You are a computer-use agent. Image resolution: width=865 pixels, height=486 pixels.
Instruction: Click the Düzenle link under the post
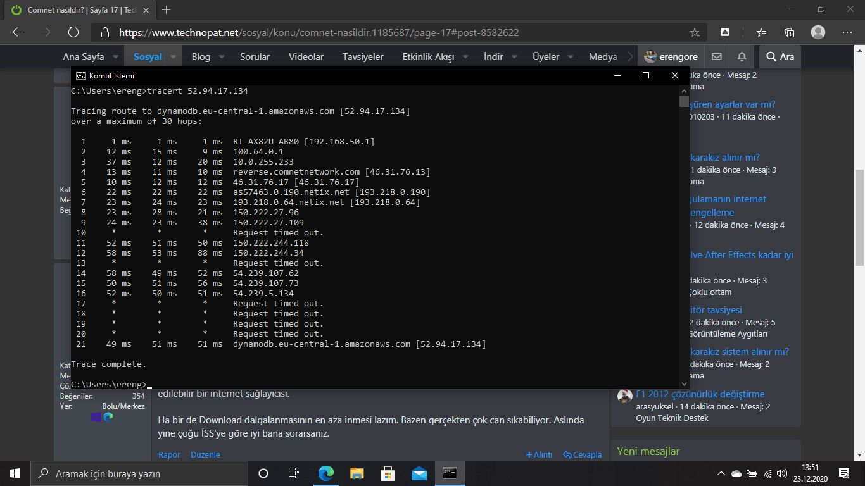205,454
